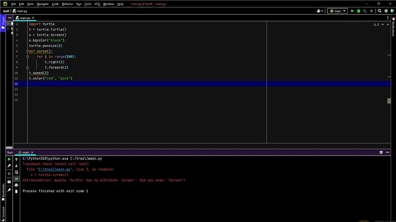Click restore layout icon in Run panel

tap(9, 182)
